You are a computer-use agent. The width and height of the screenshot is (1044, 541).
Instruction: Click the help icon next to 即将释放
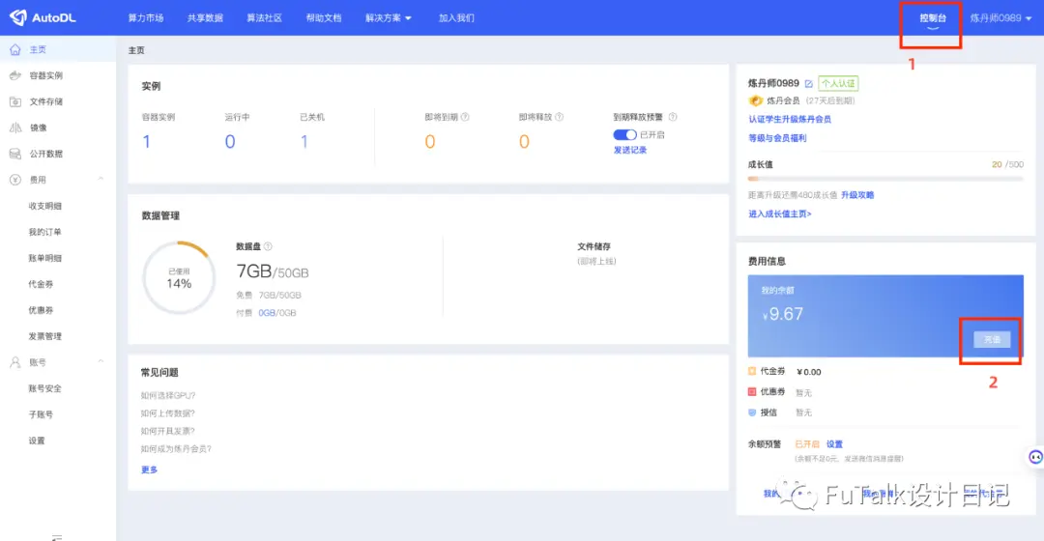click(x=560, y=117)
